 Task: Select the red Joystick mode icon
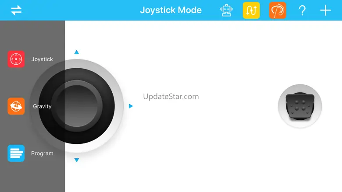[16, 59]
